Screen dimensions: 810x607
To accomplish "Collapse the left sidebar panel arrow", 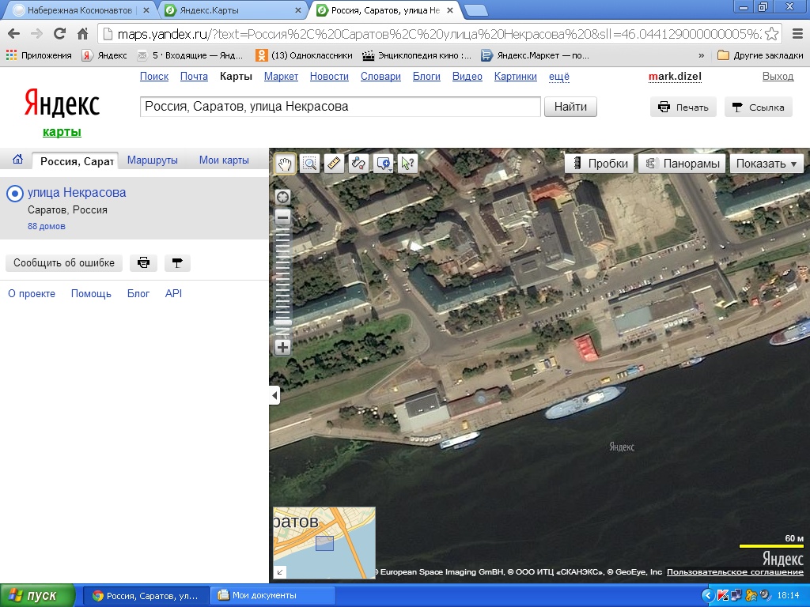I will click(x=274, y=395).
